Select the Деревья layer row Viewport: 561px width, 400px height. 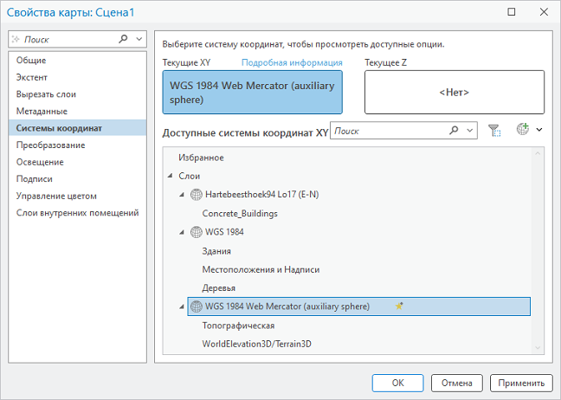[219, 288]
